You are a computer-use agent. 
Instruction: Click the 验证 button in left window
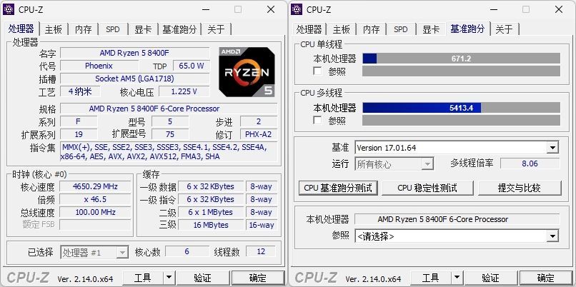click(203, 278)
